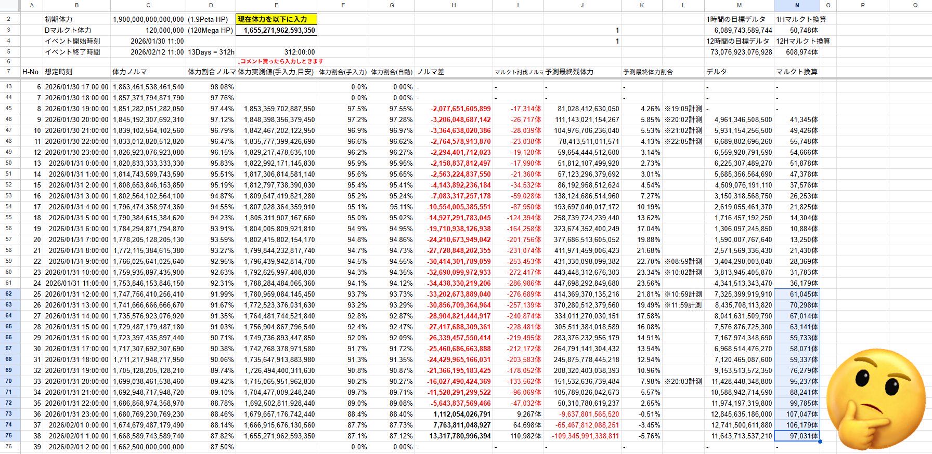The image size is (932, 454).
Task: Select the デルタ heading cell in row 7
Action: tap(739, 72)
